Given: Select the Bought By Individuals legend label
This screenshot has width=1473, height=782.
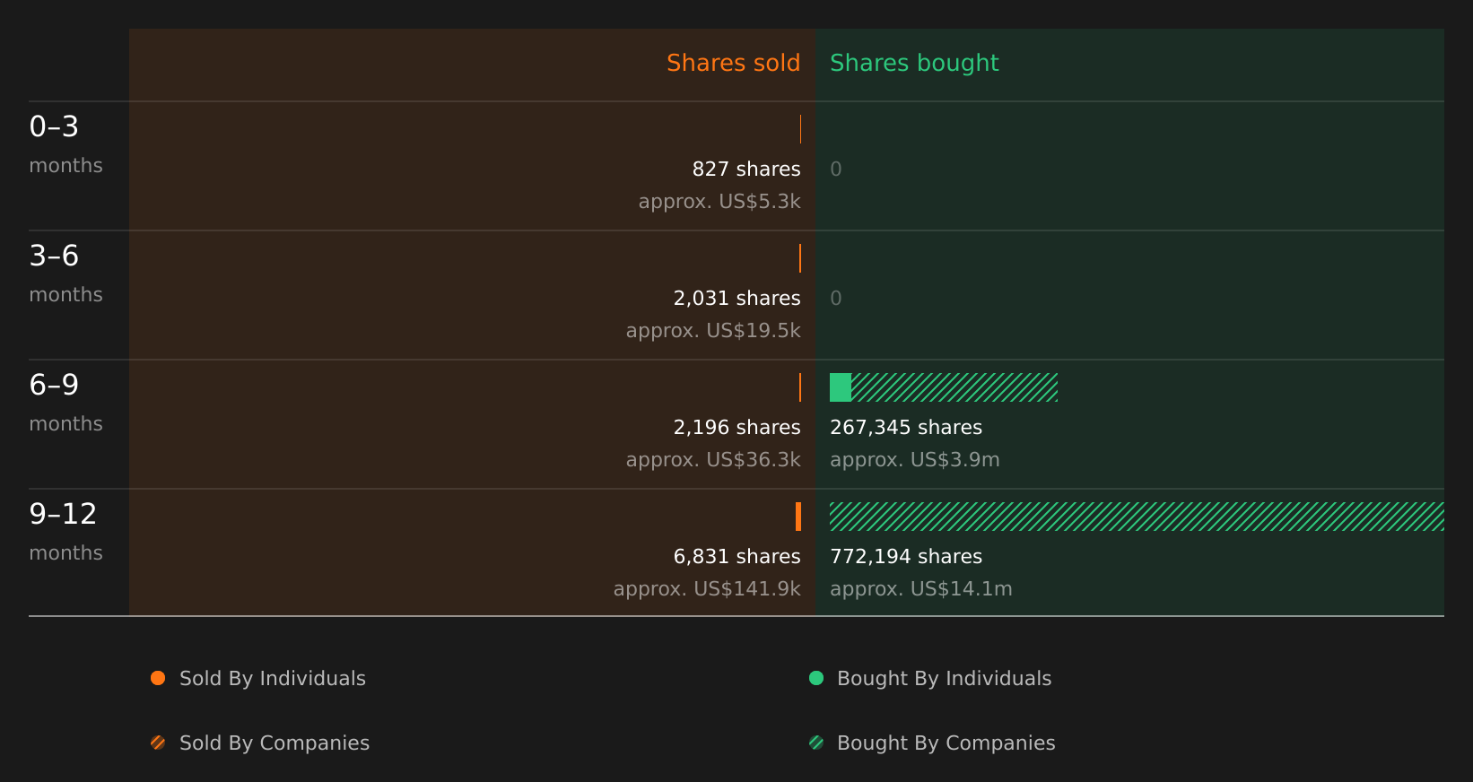Looking at the screenshot, I should point(944,679).
